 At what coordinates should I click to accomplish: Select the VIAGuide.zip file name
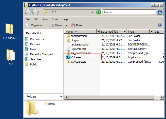click(x=79, y=62)
